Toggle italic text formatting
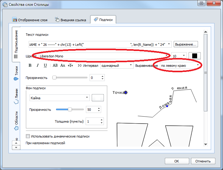Image resolution: width=223 pixels, height=170 pixels. 37,65
